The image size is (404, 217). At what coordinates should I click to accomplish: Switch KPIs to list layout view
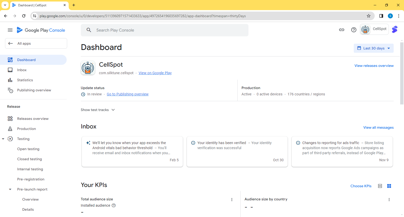(380, 186)
